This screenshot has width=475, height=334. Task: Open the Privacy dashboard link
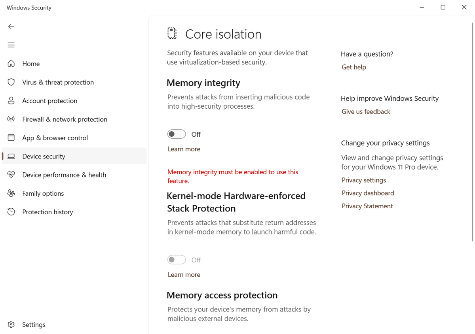[368, 193]
